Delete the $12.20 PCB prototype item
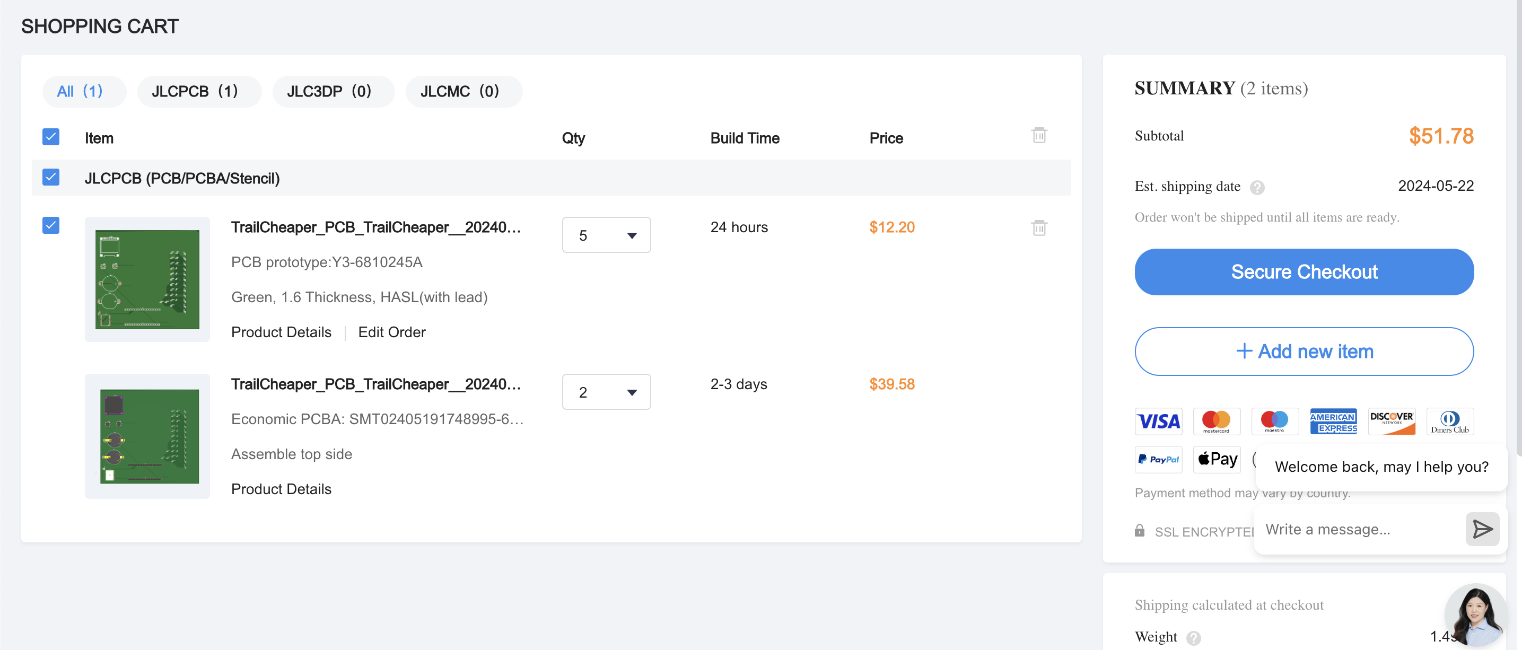1522x650 pixels. point(1039,227)
